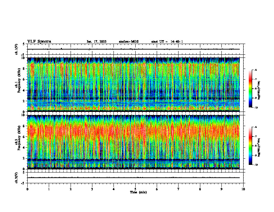Click time axis tick label "7"
This screenshot has height=212, width=274.
coord(179,189)
